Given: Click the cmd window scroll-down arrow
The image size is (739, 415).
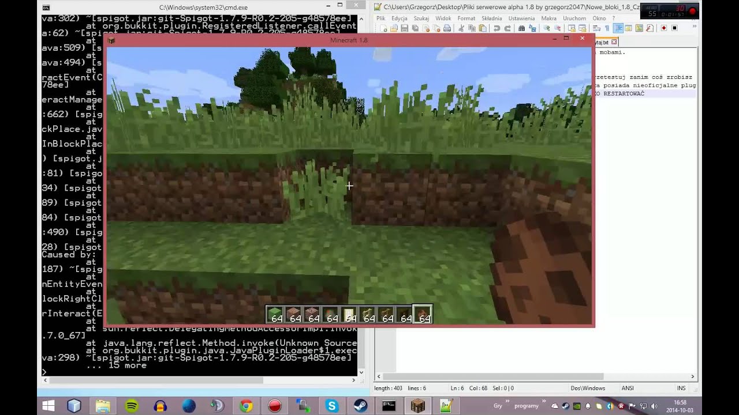Looking at the screenshot, I should click(x=361, y=372).
